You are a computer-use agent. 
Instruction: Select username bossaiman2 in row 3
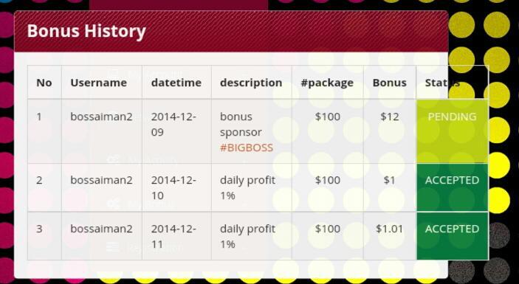101,229
